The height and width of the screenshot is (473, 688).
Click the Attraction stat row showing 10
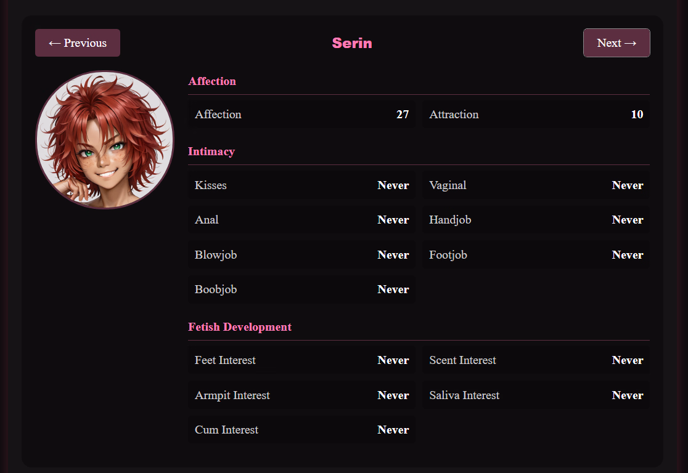[x=536, y=115]
